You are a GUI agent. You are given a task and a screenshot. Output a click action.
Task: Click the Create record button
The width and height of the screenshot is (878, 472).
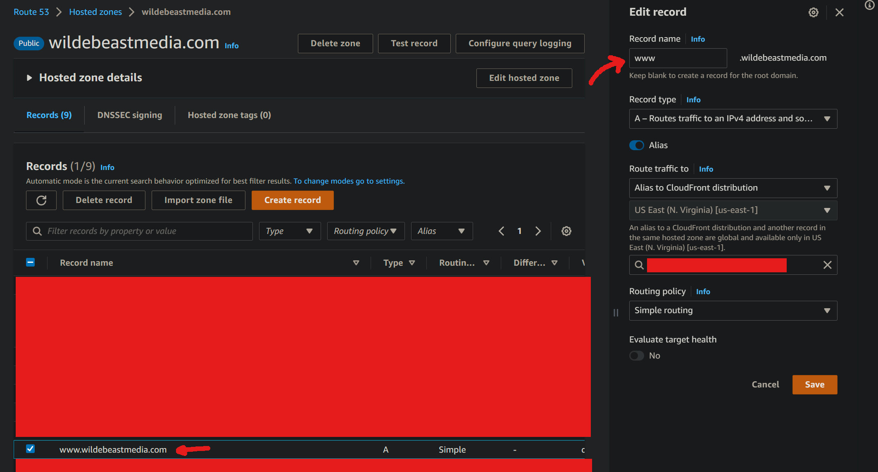(x=293, y=200)
